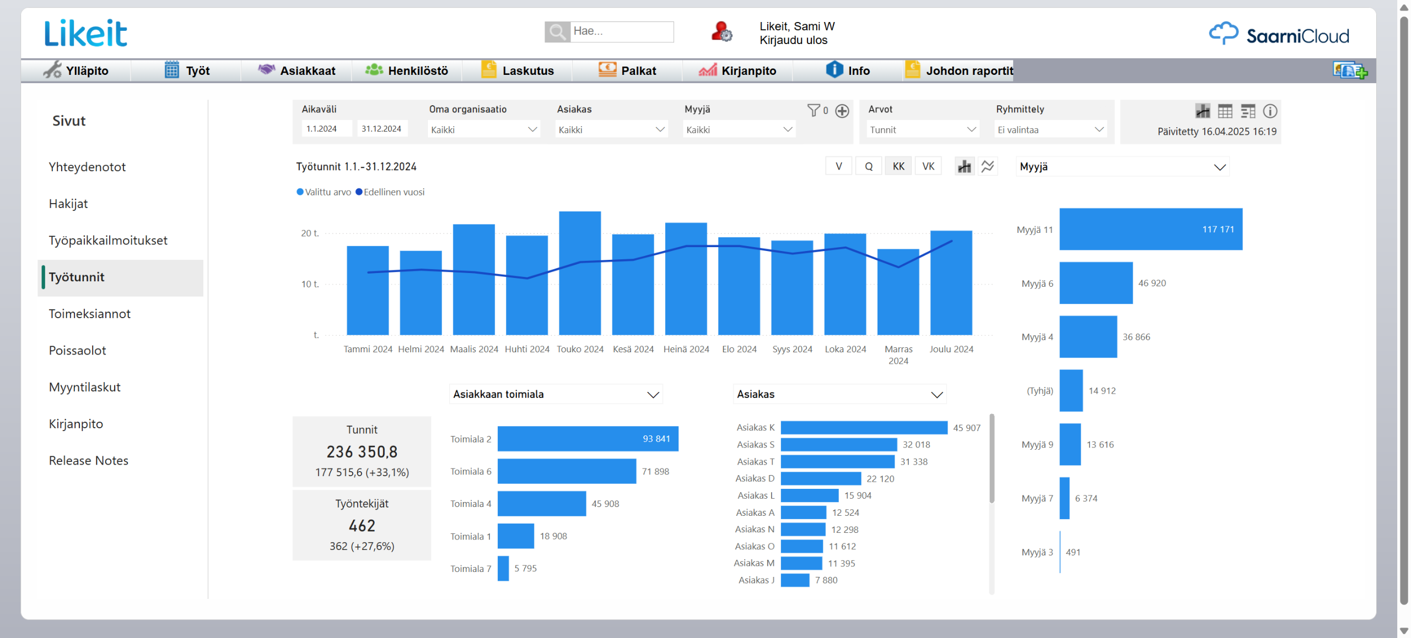Switch to table grid view icon
Viewport: 1411px width, 638px height.
tap(1225, 111)
